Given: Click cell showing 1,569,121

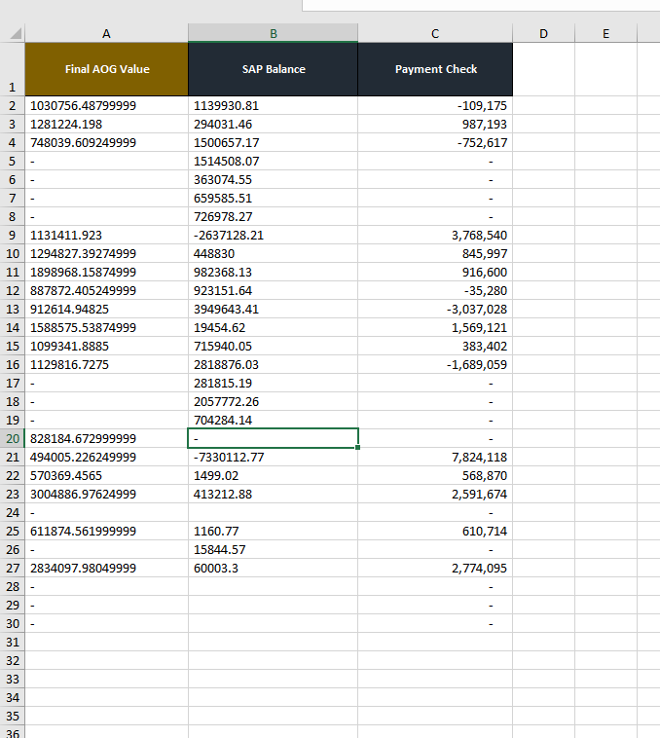Looking at the screenshot, I should (435, 327).
